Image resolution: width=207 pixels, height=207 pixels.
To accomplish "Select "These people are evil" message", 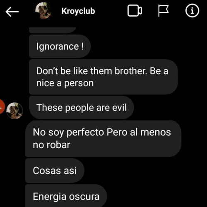I will 82,108.
